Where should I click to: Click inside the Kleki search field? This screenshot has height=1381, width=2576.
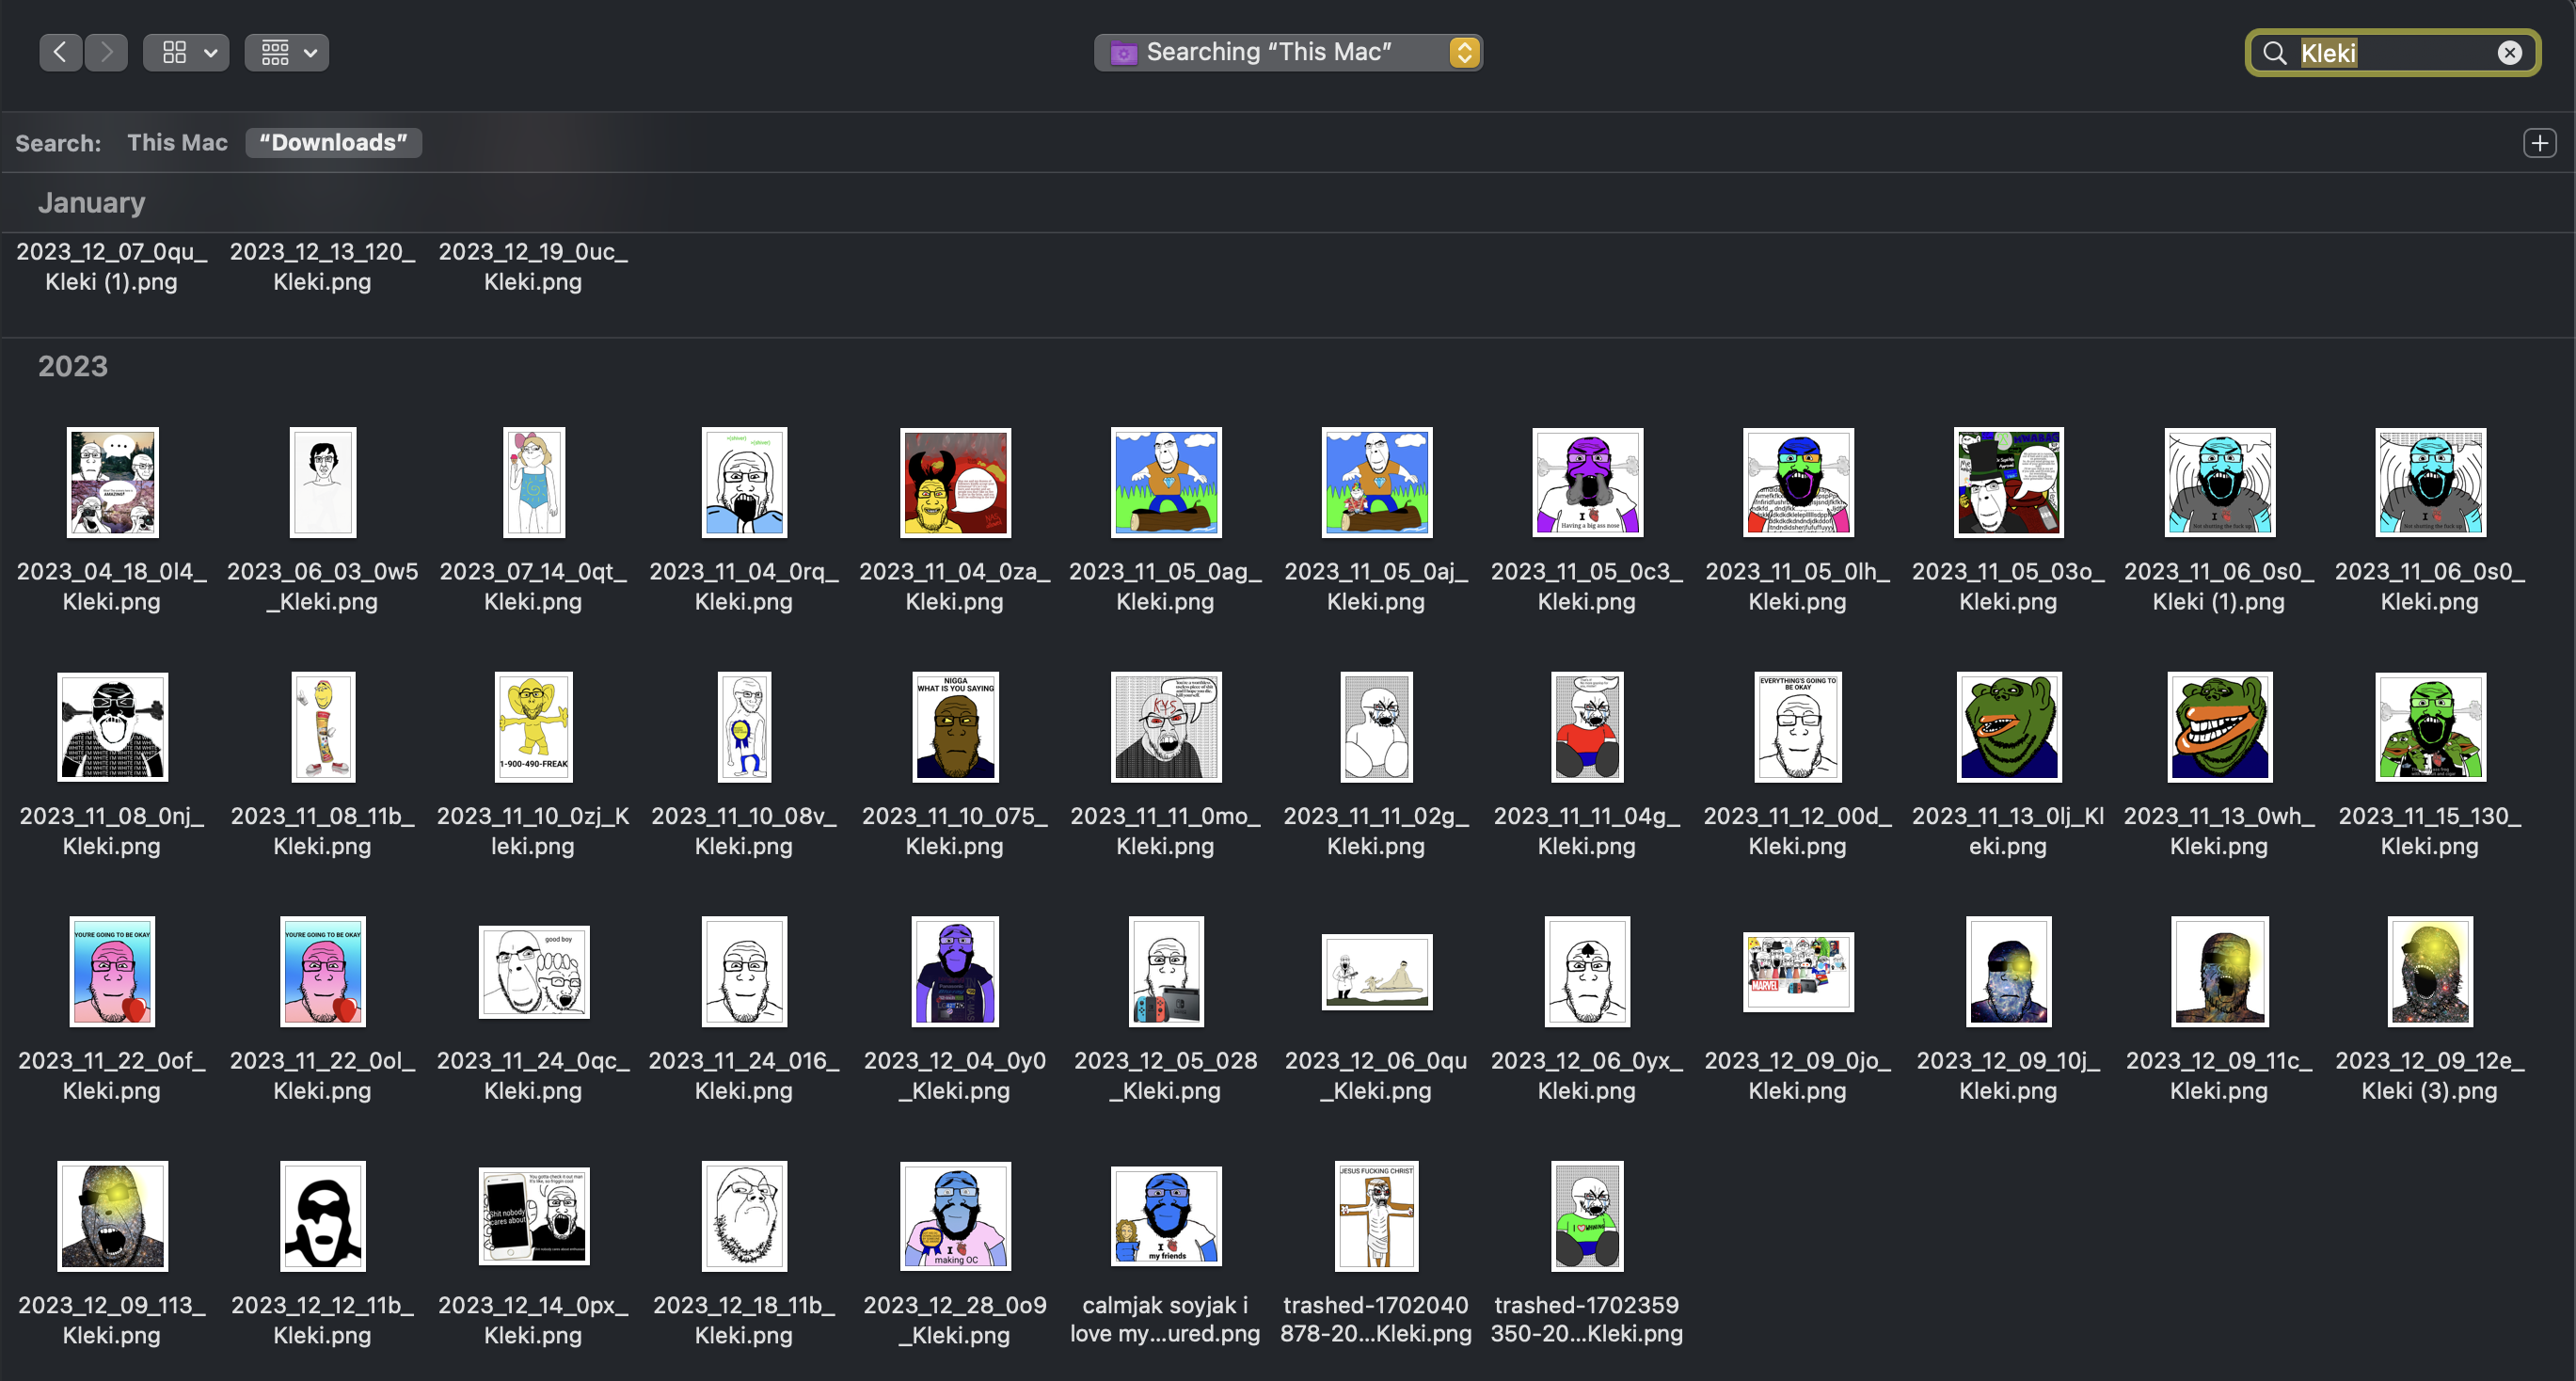(2400, 53)
